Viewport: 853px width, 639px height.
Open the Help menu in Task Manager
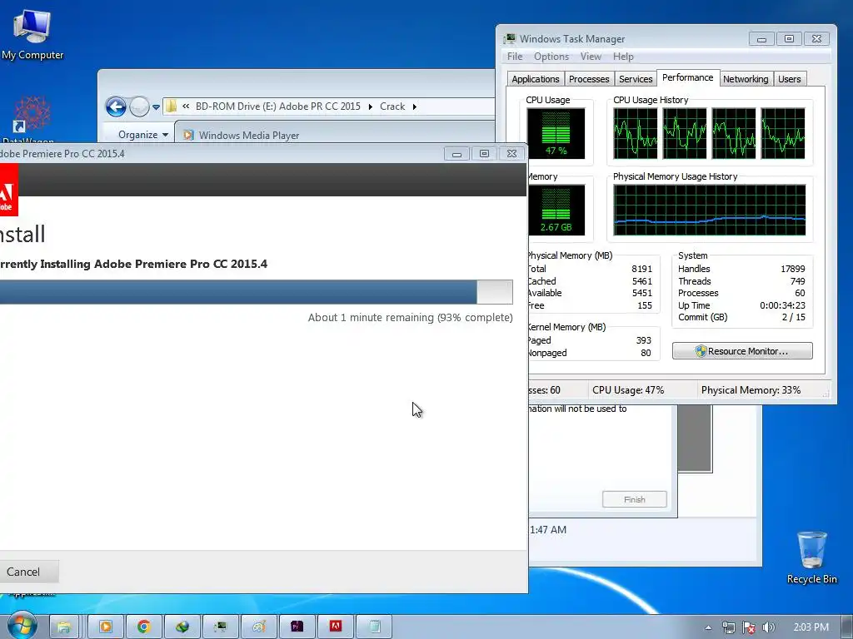tap(623, 56)
